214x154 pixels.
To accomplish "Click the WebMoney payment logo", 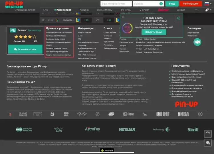I will [x=161, y=129].
